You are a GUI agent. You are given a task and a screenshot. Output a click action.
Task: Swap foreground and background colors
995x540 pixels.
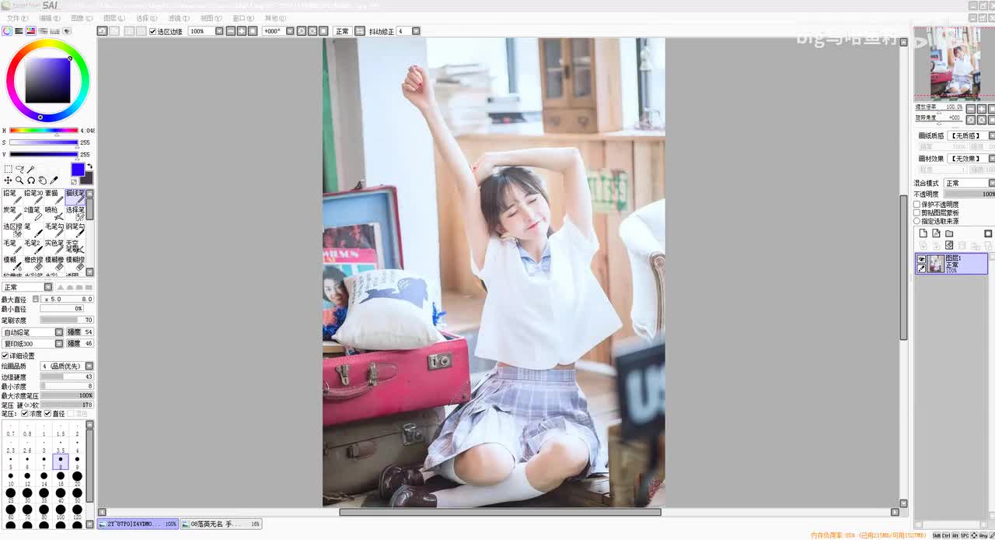coord(89,167)
